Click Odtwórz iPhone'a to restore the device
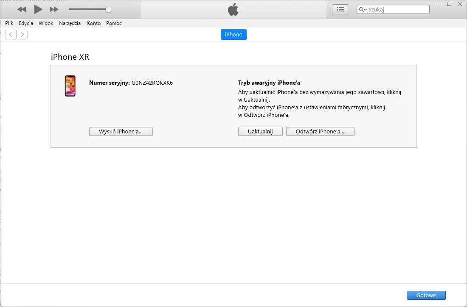The width and height of the screenshot is (467, 307). click(320, 131)
